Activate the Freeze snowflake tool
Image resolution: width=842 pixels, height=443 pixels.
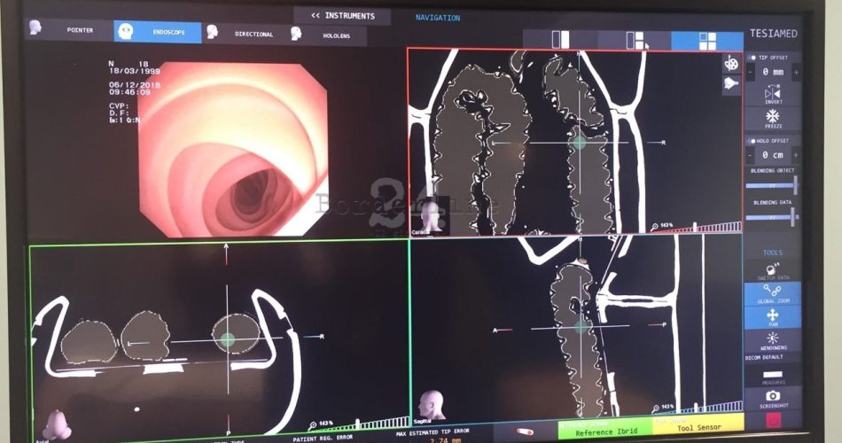(x=773, y=119)
